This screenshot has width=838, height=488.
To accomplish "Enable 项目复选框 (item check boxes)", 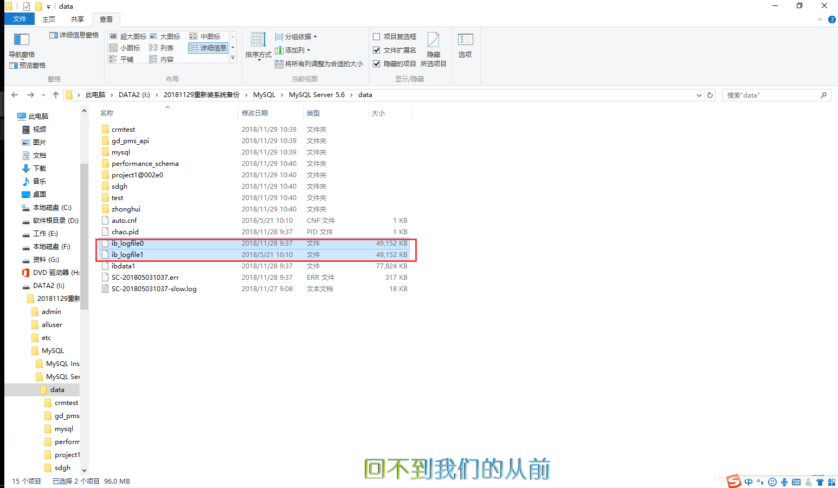I will 377,36.
